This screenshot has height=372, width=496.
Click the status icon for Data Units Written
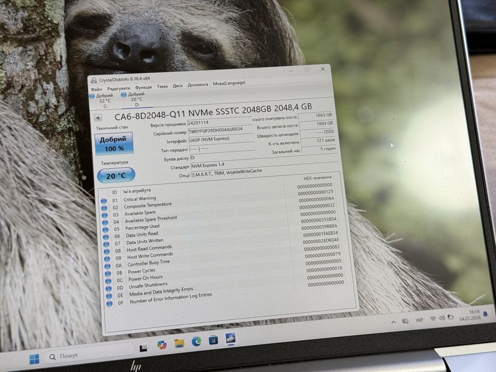point(107,244)
